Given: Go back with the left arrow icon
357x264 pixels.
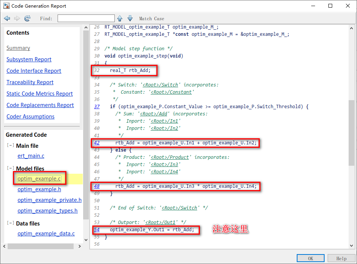Looking at the screenshot, I should (7, 18).
